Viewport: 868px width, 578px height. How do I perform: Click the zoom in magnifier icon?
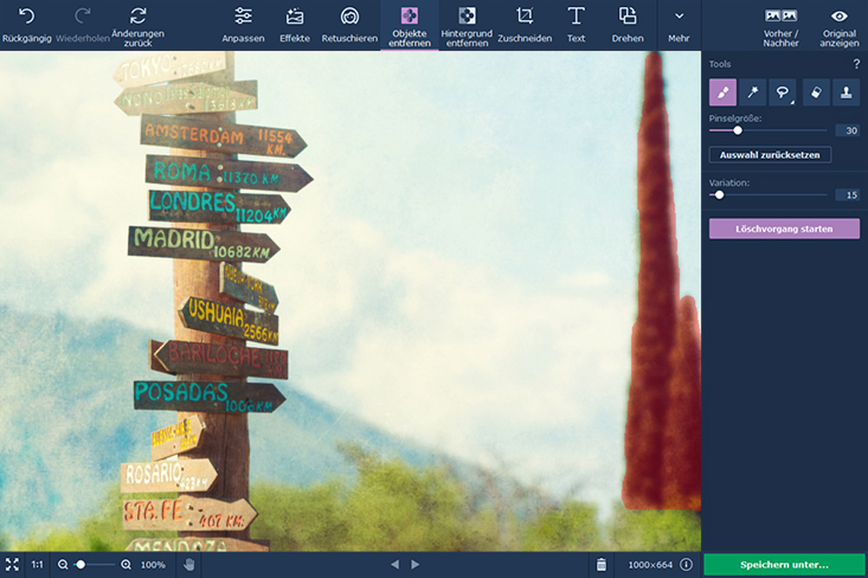(126, 565)
